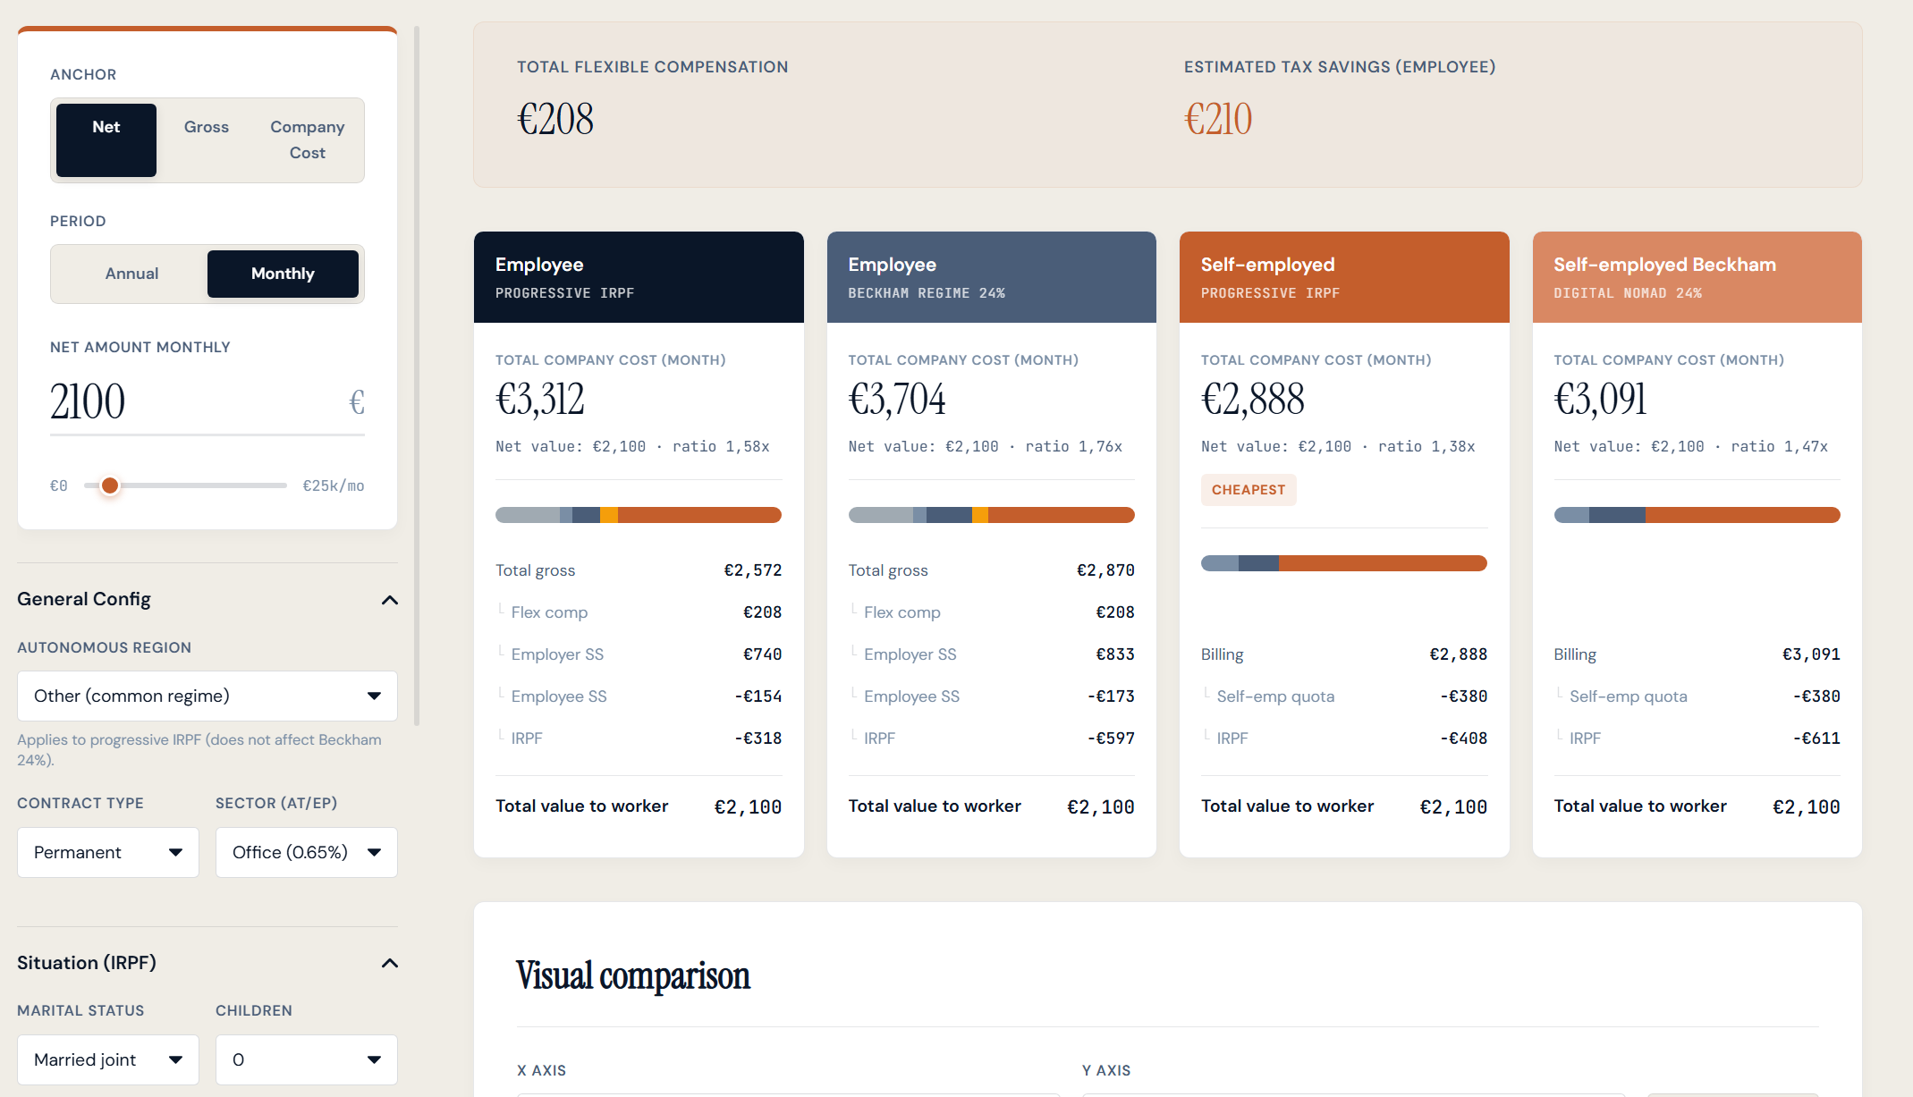Click the €3,704 total company cost
Image resolution: width=1913 pixels, height=1097 pixels.
tap(897, 399)
